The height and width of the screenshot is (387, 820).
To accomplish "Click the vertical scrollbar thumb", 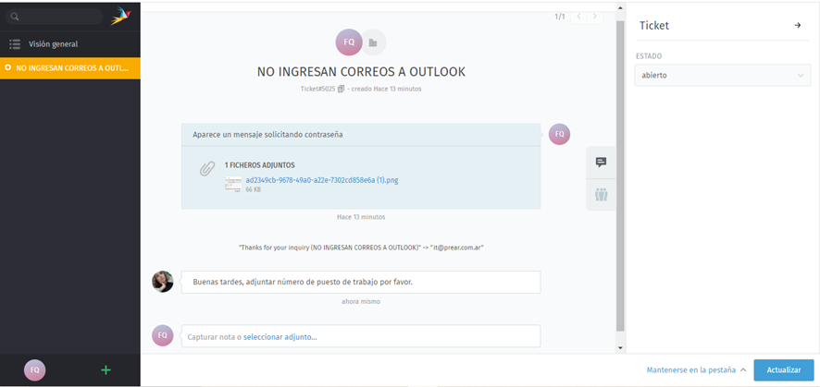I will [620, 176].
